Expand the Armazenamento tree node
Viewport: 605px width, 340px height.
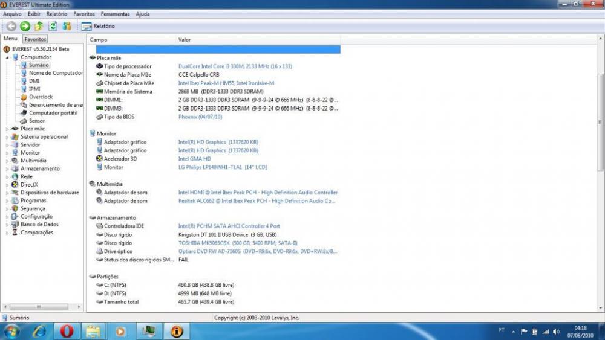7,168
